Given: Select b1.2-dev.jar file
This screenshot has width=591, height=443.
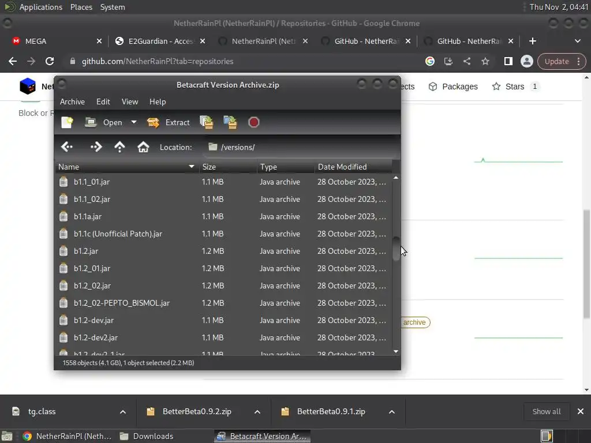Looking at the screenshot, I should click(224, 321).
